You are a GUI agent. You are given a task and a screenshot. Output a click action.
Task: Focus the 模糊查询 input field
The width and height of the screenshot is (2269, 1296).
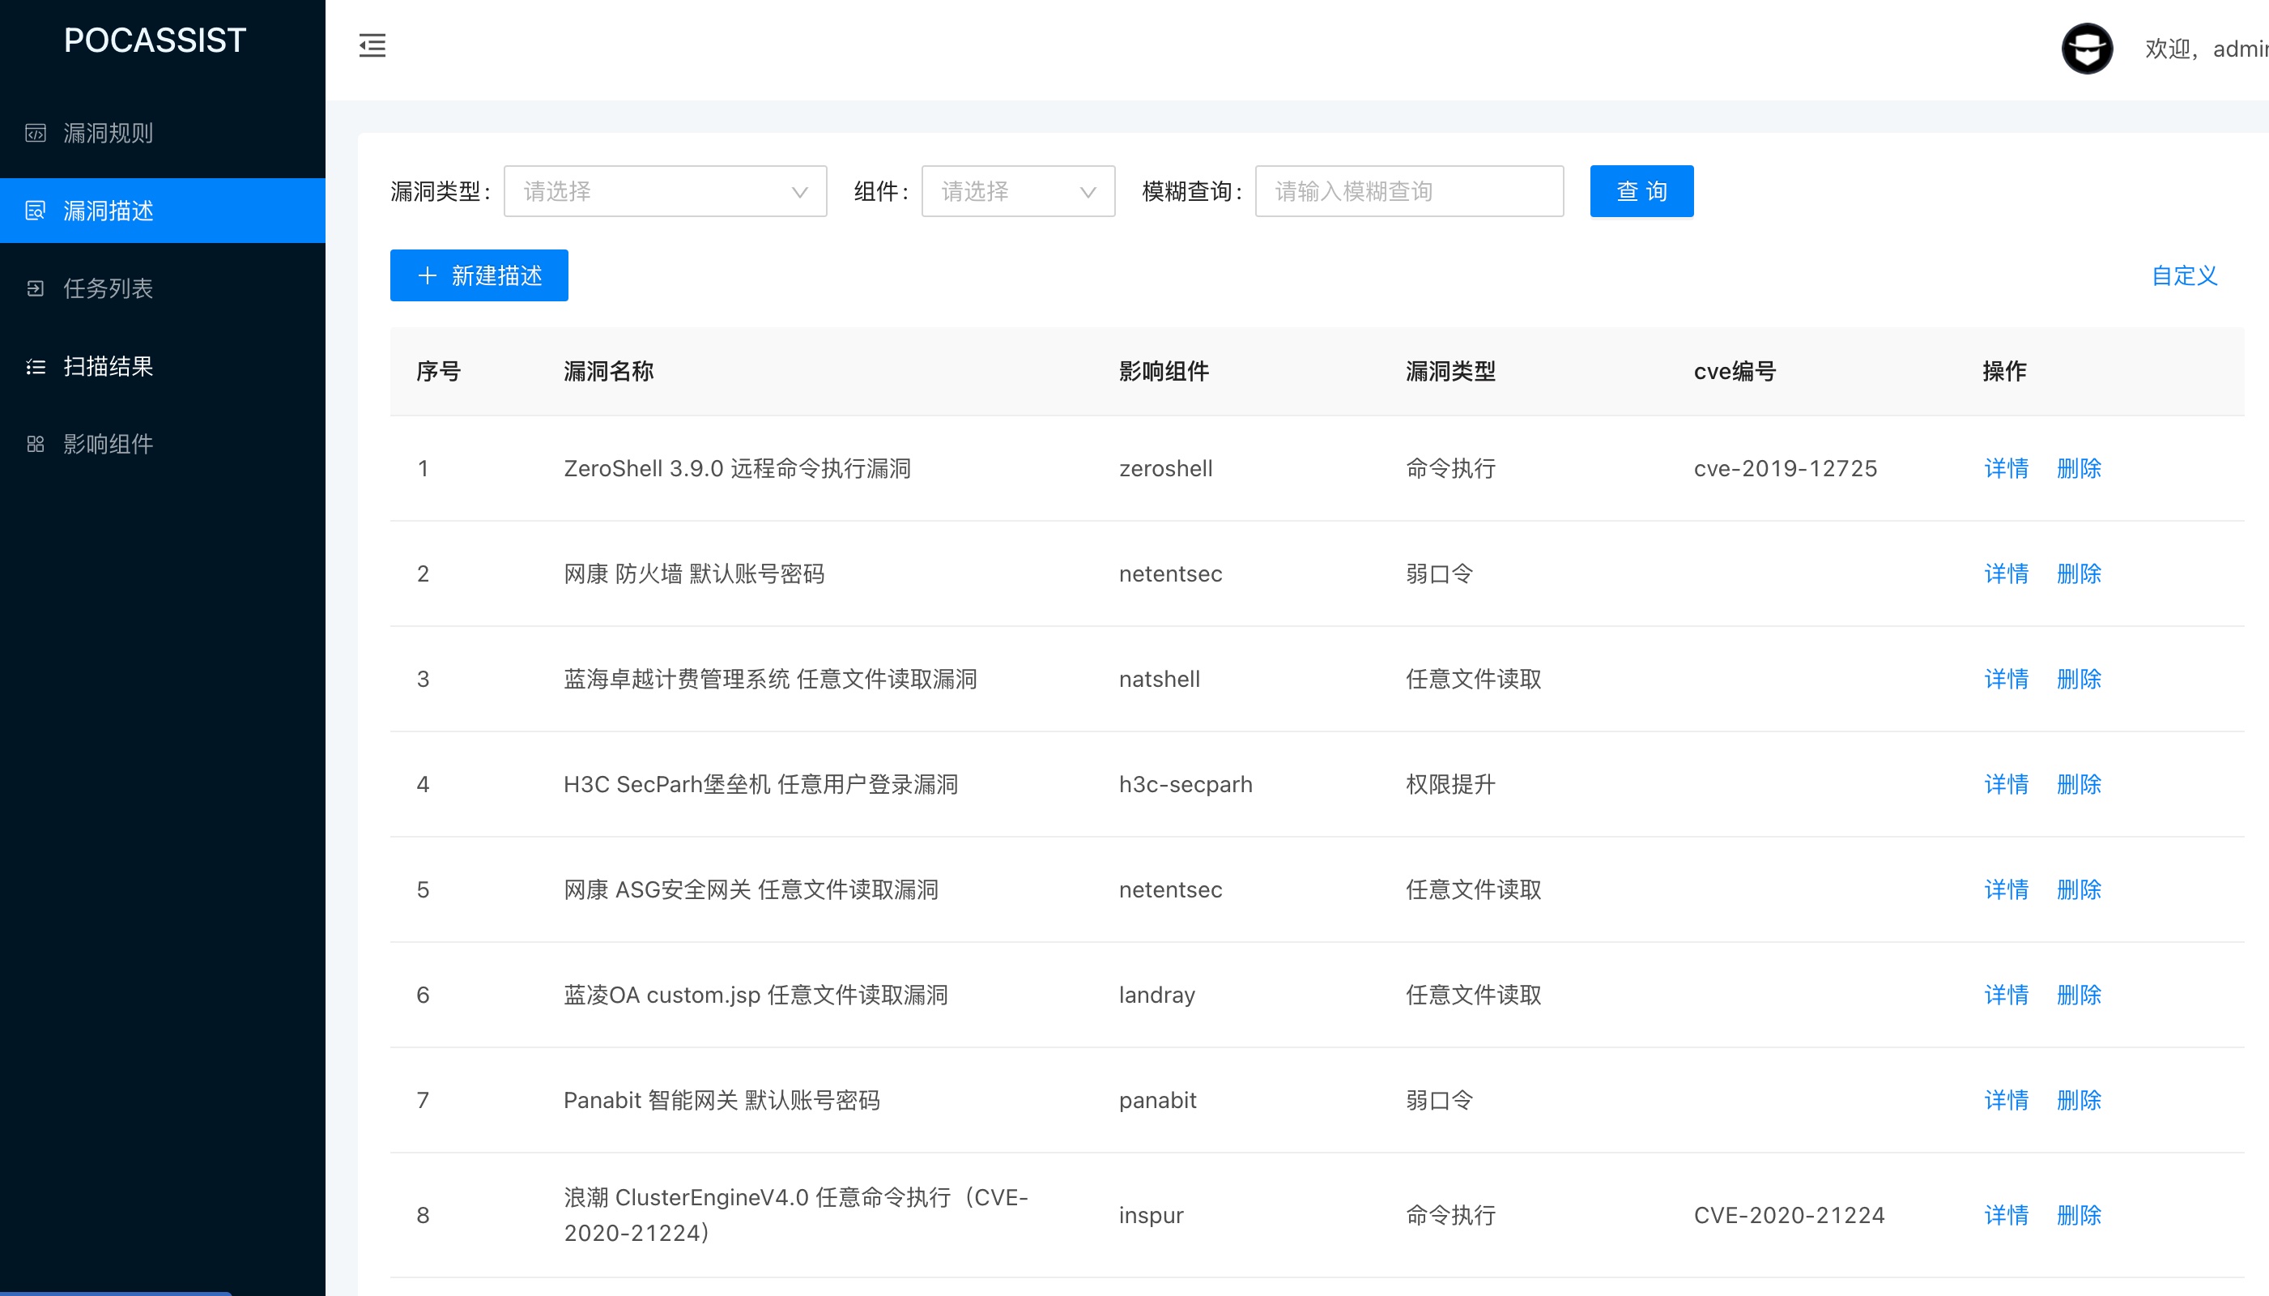1408,191
